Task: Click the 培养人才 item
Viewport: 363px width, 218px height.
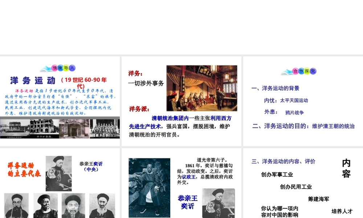Action: point(342,211)
